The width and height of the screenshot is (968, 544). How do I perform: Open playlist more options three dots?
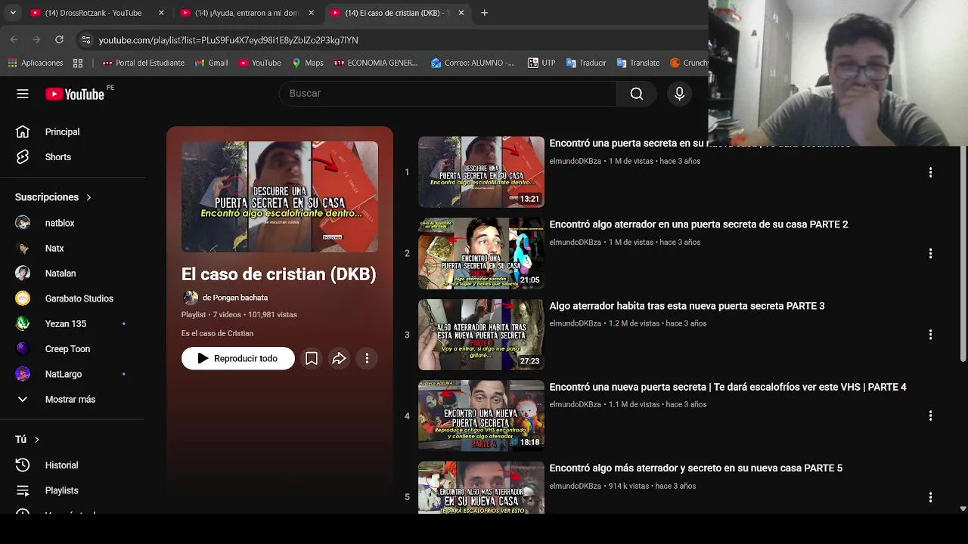tap(367, 358)
